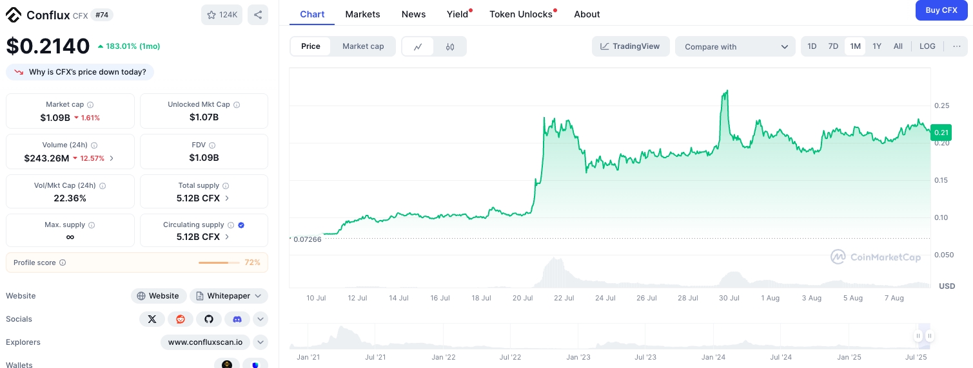This screenshot has height=368, width=973.
Task: Open the Website link
Action: pos(159,296)
